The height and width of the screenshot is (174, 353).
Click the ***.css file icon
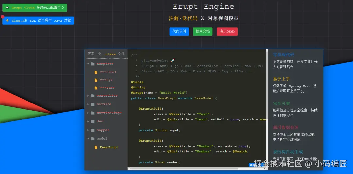(x=96, y=88)
